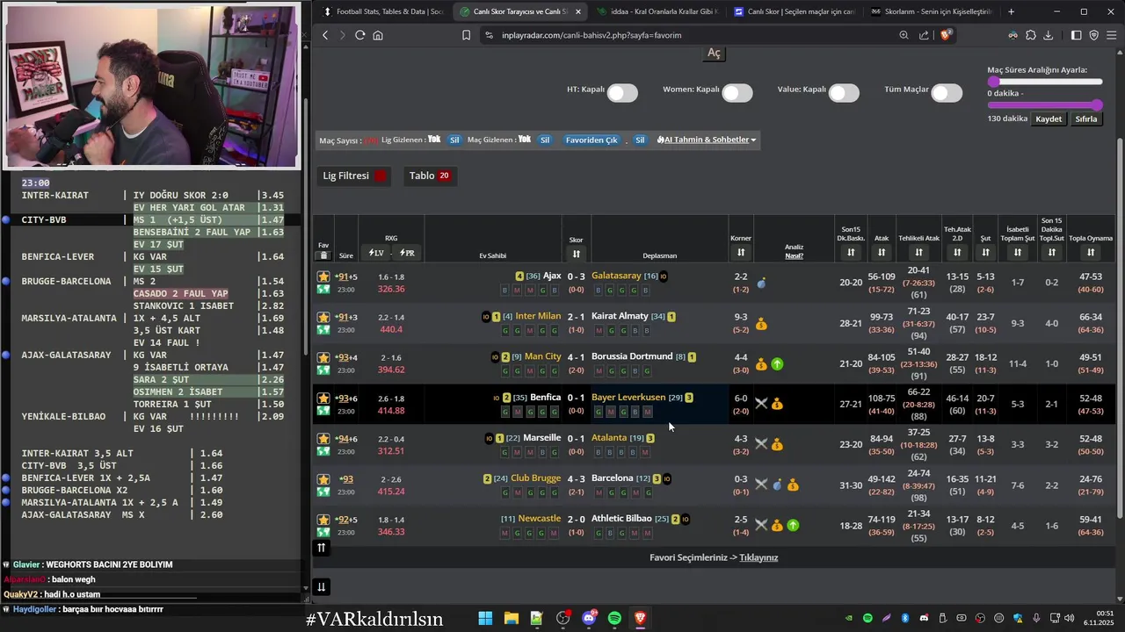Sort by Skor column arrows
The height and width of the screenshot is (632, 1125).
[576, 254]
